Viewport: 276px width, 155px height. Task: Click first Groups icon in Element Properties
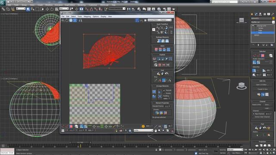pyautogui.click(x=157, y=113)
